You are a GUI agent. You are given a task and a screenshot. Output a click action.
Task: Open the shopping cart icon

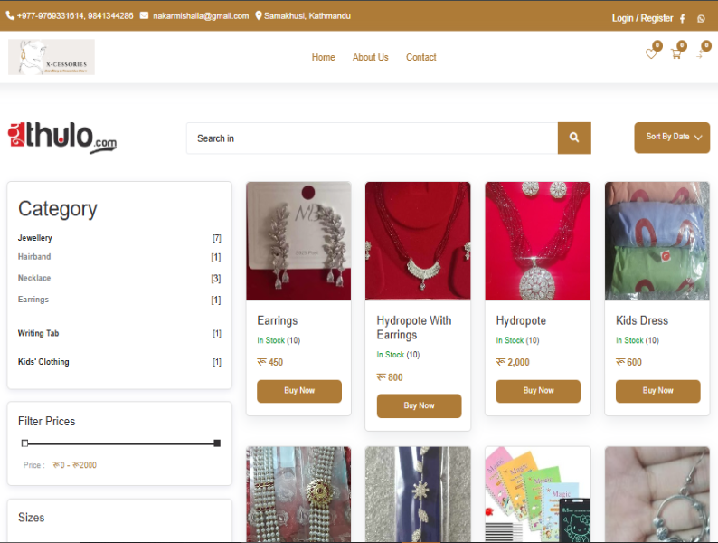(x=675, y=54)
